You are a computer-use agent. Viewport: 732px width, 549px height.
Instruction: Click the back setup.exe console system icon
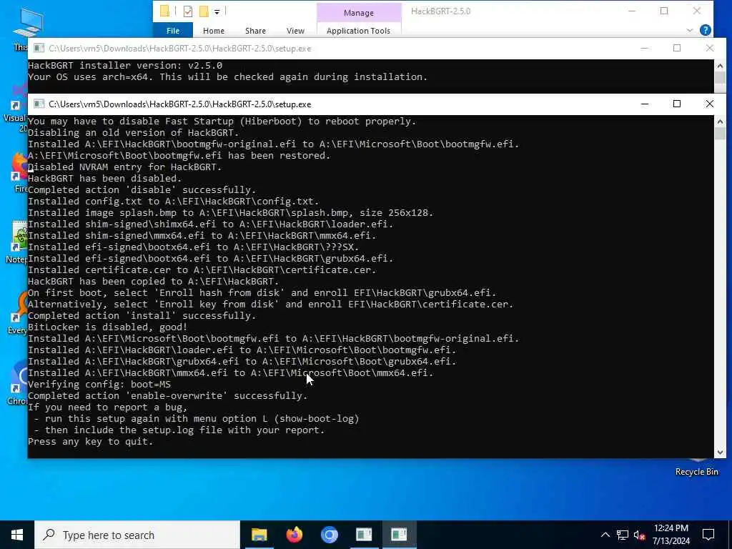click(39, 48)
